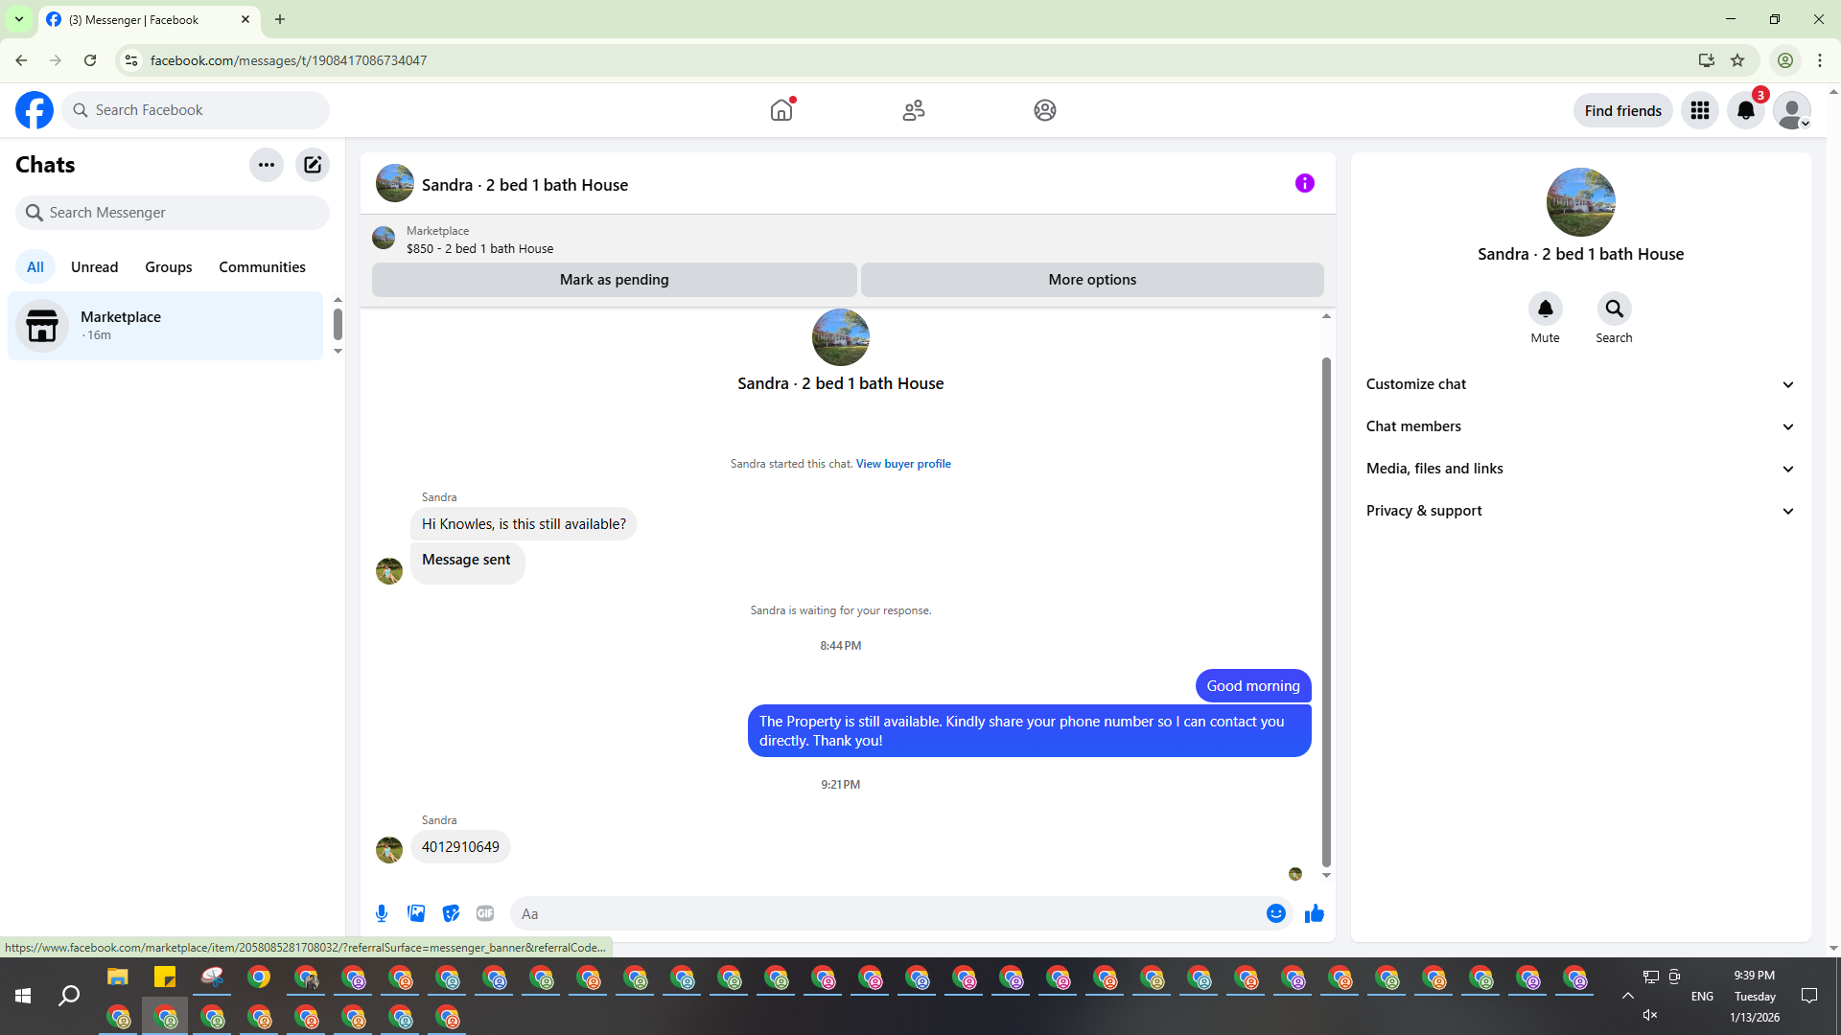Open Windows Start menu
This screenshot has height=1035, width=1841.
pos(23,997)
